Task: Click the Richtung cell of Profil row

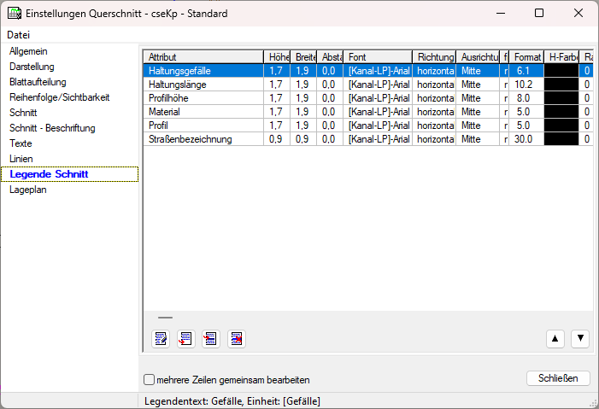Action: pos(434,126)
